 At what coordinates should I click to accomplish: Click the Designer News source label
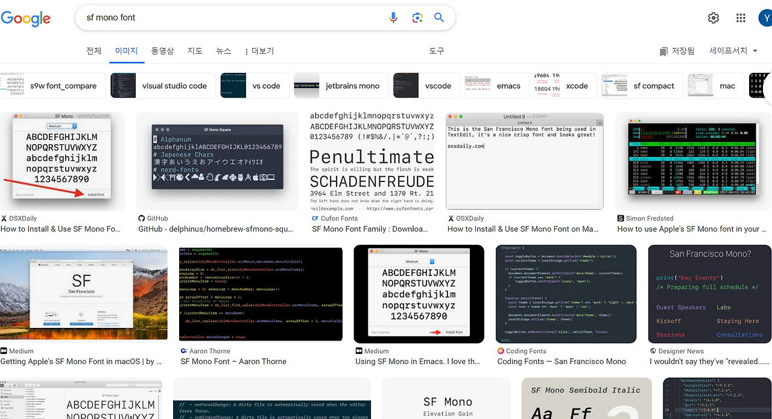[677, 351]
